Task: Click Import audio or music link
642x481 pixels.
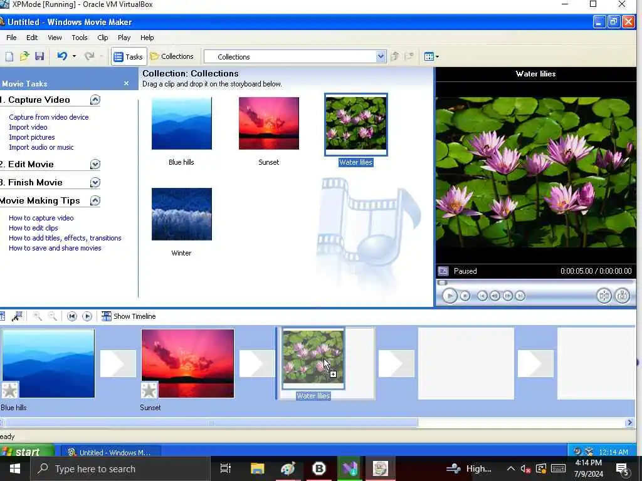Action: pyautogui.click(x=41, y=147)
